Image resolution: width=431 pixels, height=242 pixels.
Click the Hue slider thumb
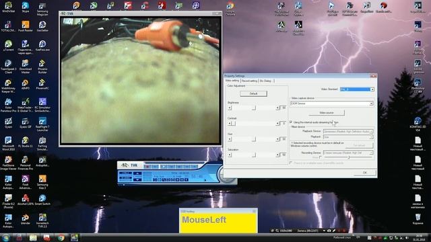[254, 139]
